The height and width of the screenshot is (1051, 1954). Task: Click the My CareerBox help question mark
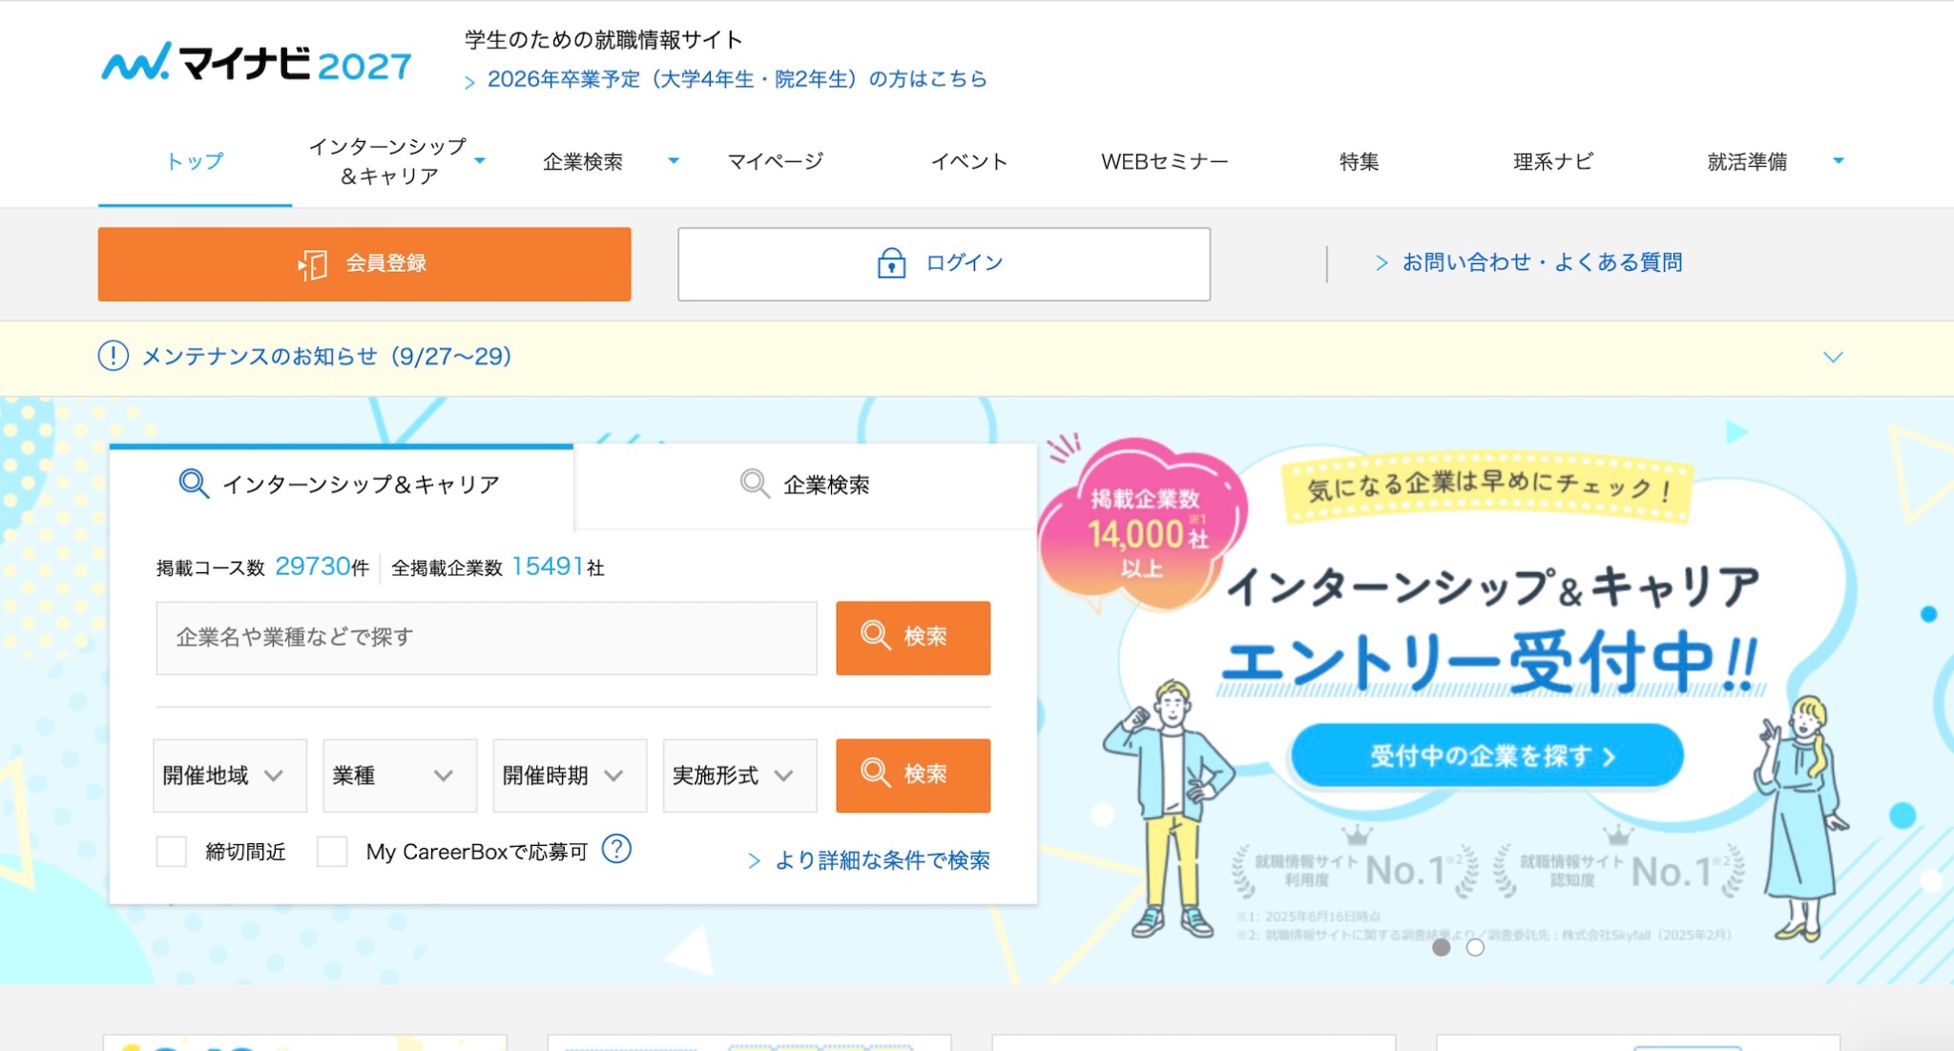coord(616,849)
